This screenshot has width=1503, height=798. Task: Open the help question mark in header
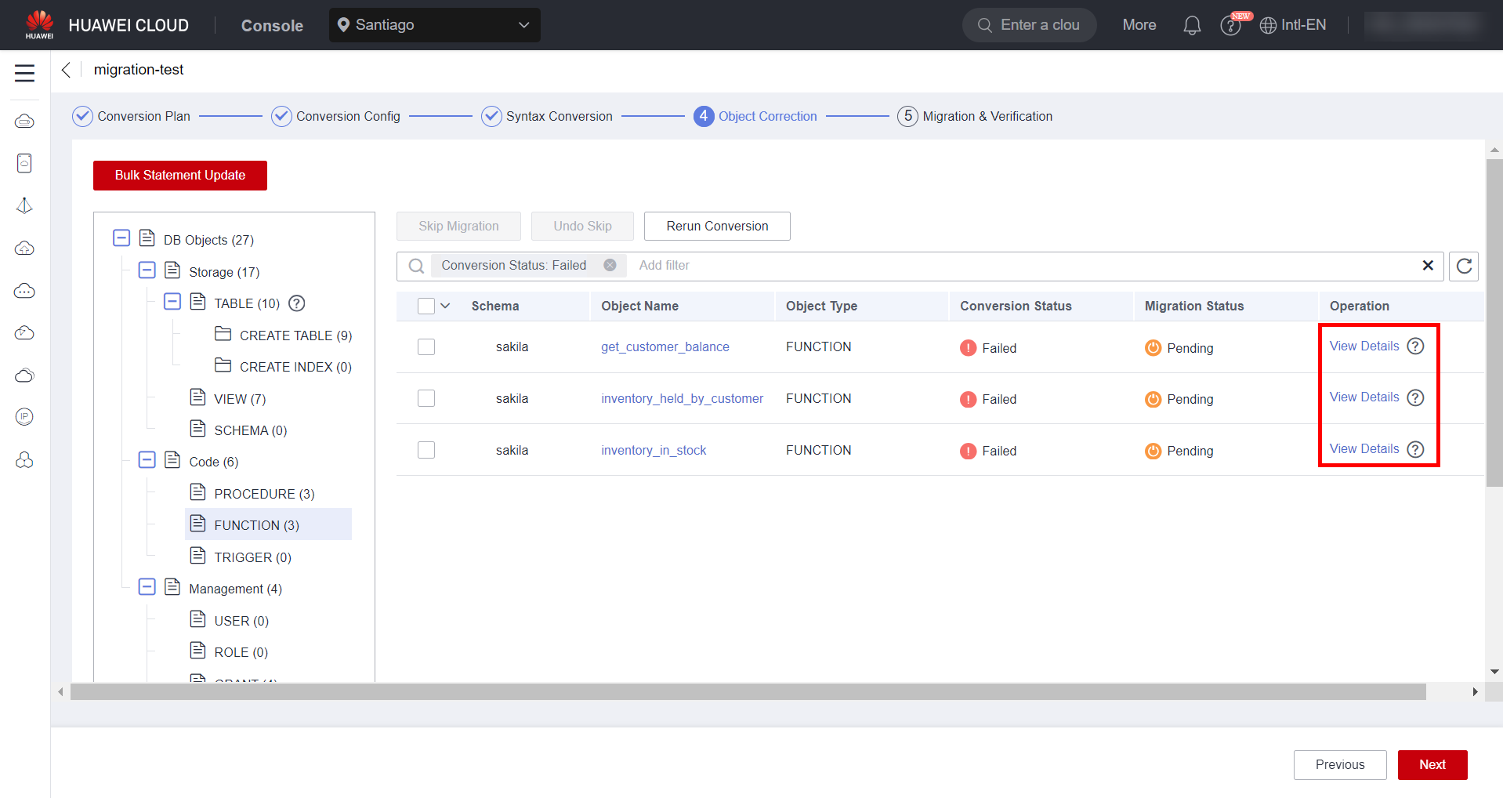1230,26
